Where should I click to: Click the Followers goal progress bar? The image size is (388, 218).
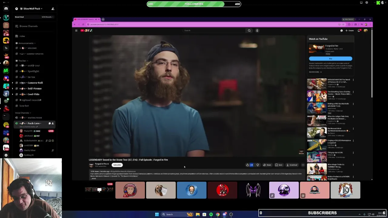click(194, 4)
